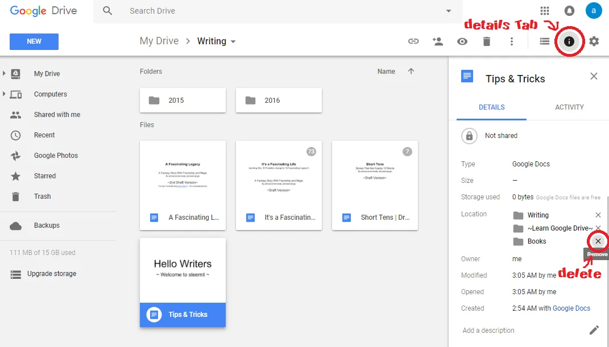Switch to list view

click(x=545, y=41)
